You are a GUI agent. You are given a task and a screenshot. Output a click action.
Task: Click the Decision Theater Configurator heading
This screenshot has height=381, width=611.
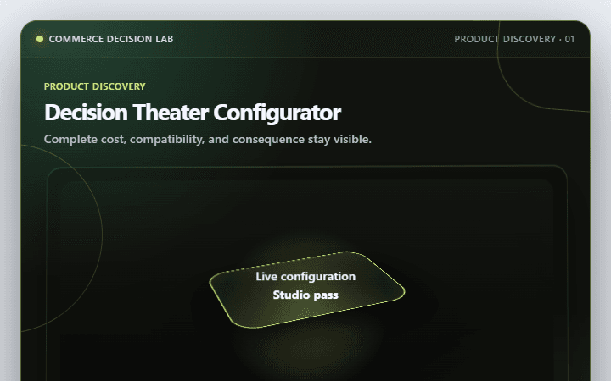tap(193, 113)
